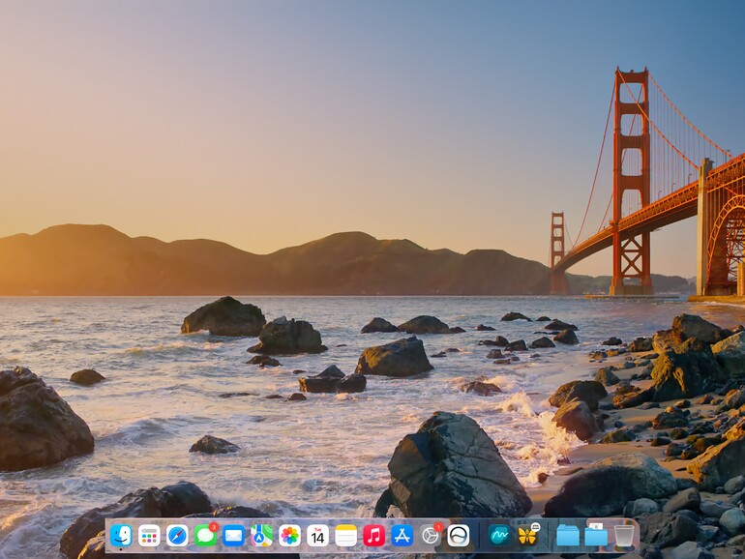Screen dimensions: 745x559
Task: Open the App Store
Action: click(x=402, y=535)
